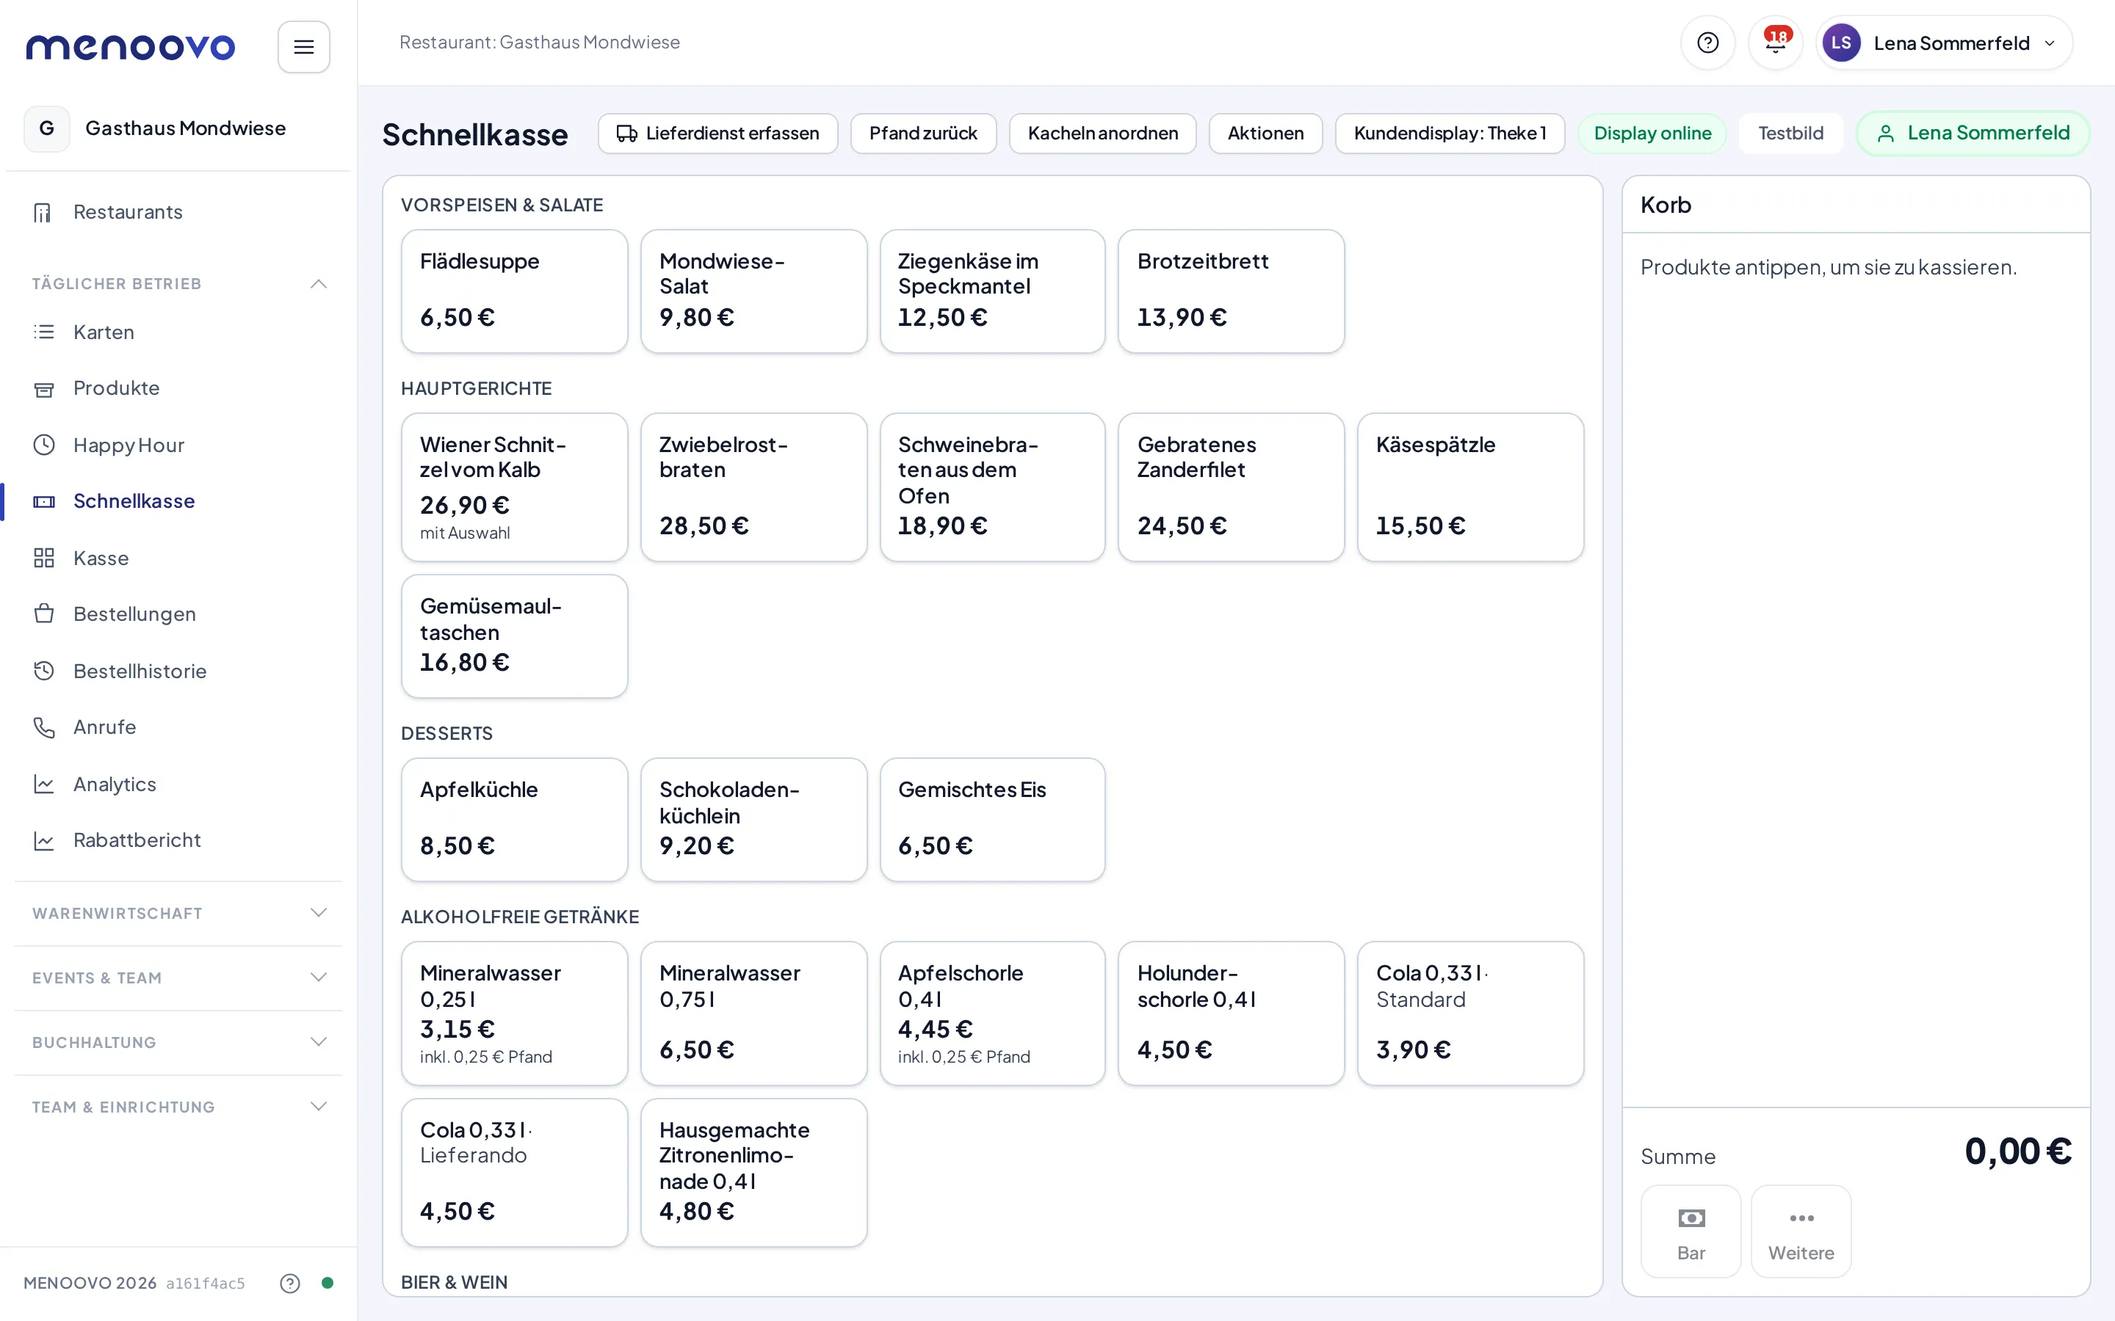Image resolution: width=2115 pixels, height=1321 pixels.
Task: Toggle the sidebar hamburger menu button
Action: pyautogui.click(x=303, y=46)
